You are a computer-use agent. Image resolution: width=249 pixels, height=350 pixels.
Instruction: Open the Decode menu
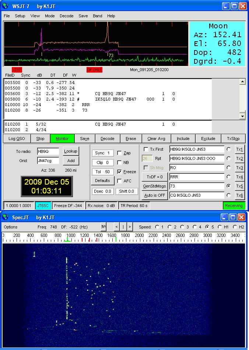pyautogui.click(x=67, y=16)
